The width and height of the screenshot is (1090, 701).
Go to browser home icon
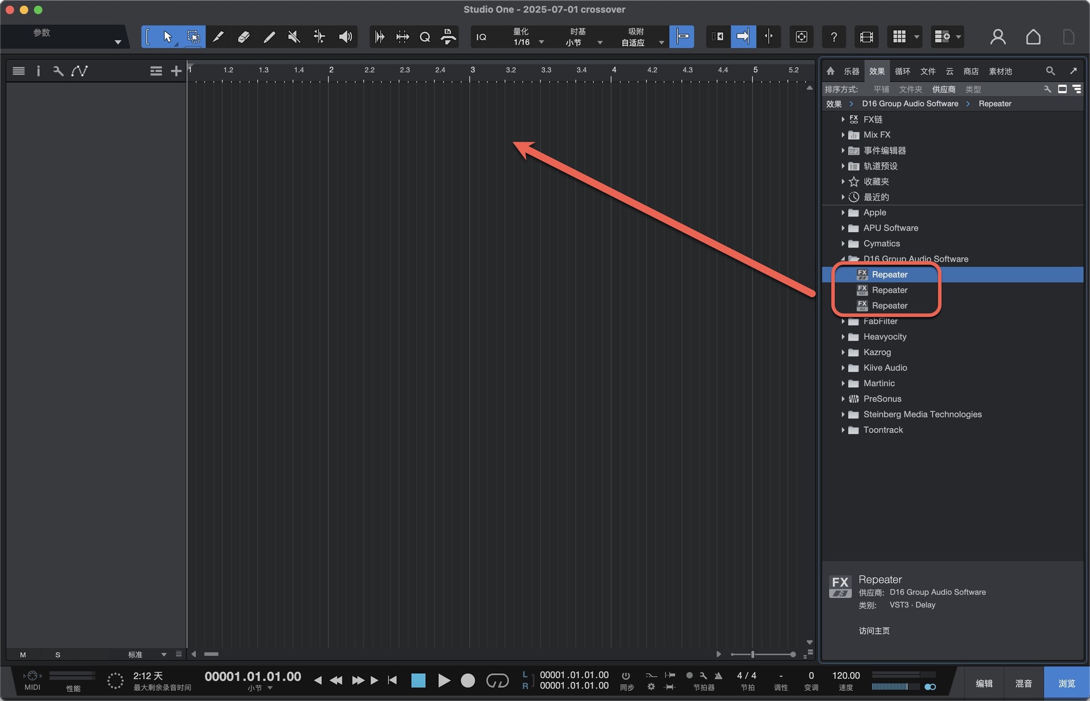tap(831, 71)
